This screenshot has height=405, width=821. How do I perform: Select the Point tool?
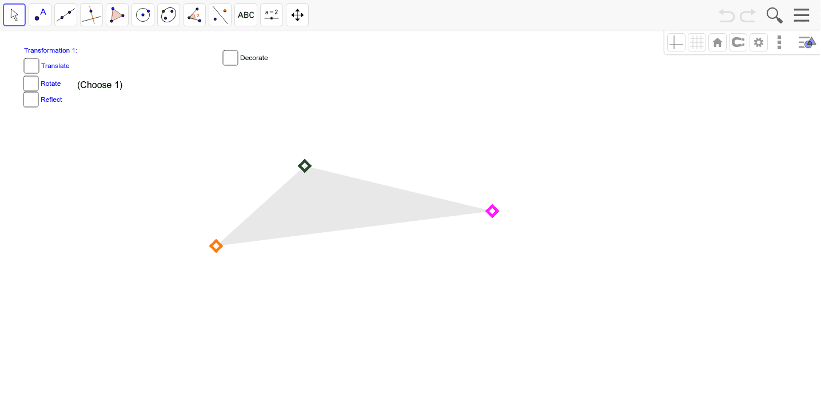click(40, 15)
